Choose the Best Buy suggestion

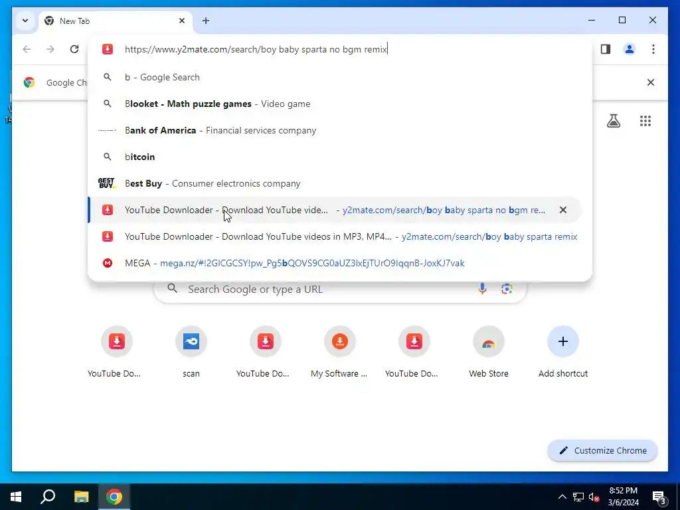(340, 183)
